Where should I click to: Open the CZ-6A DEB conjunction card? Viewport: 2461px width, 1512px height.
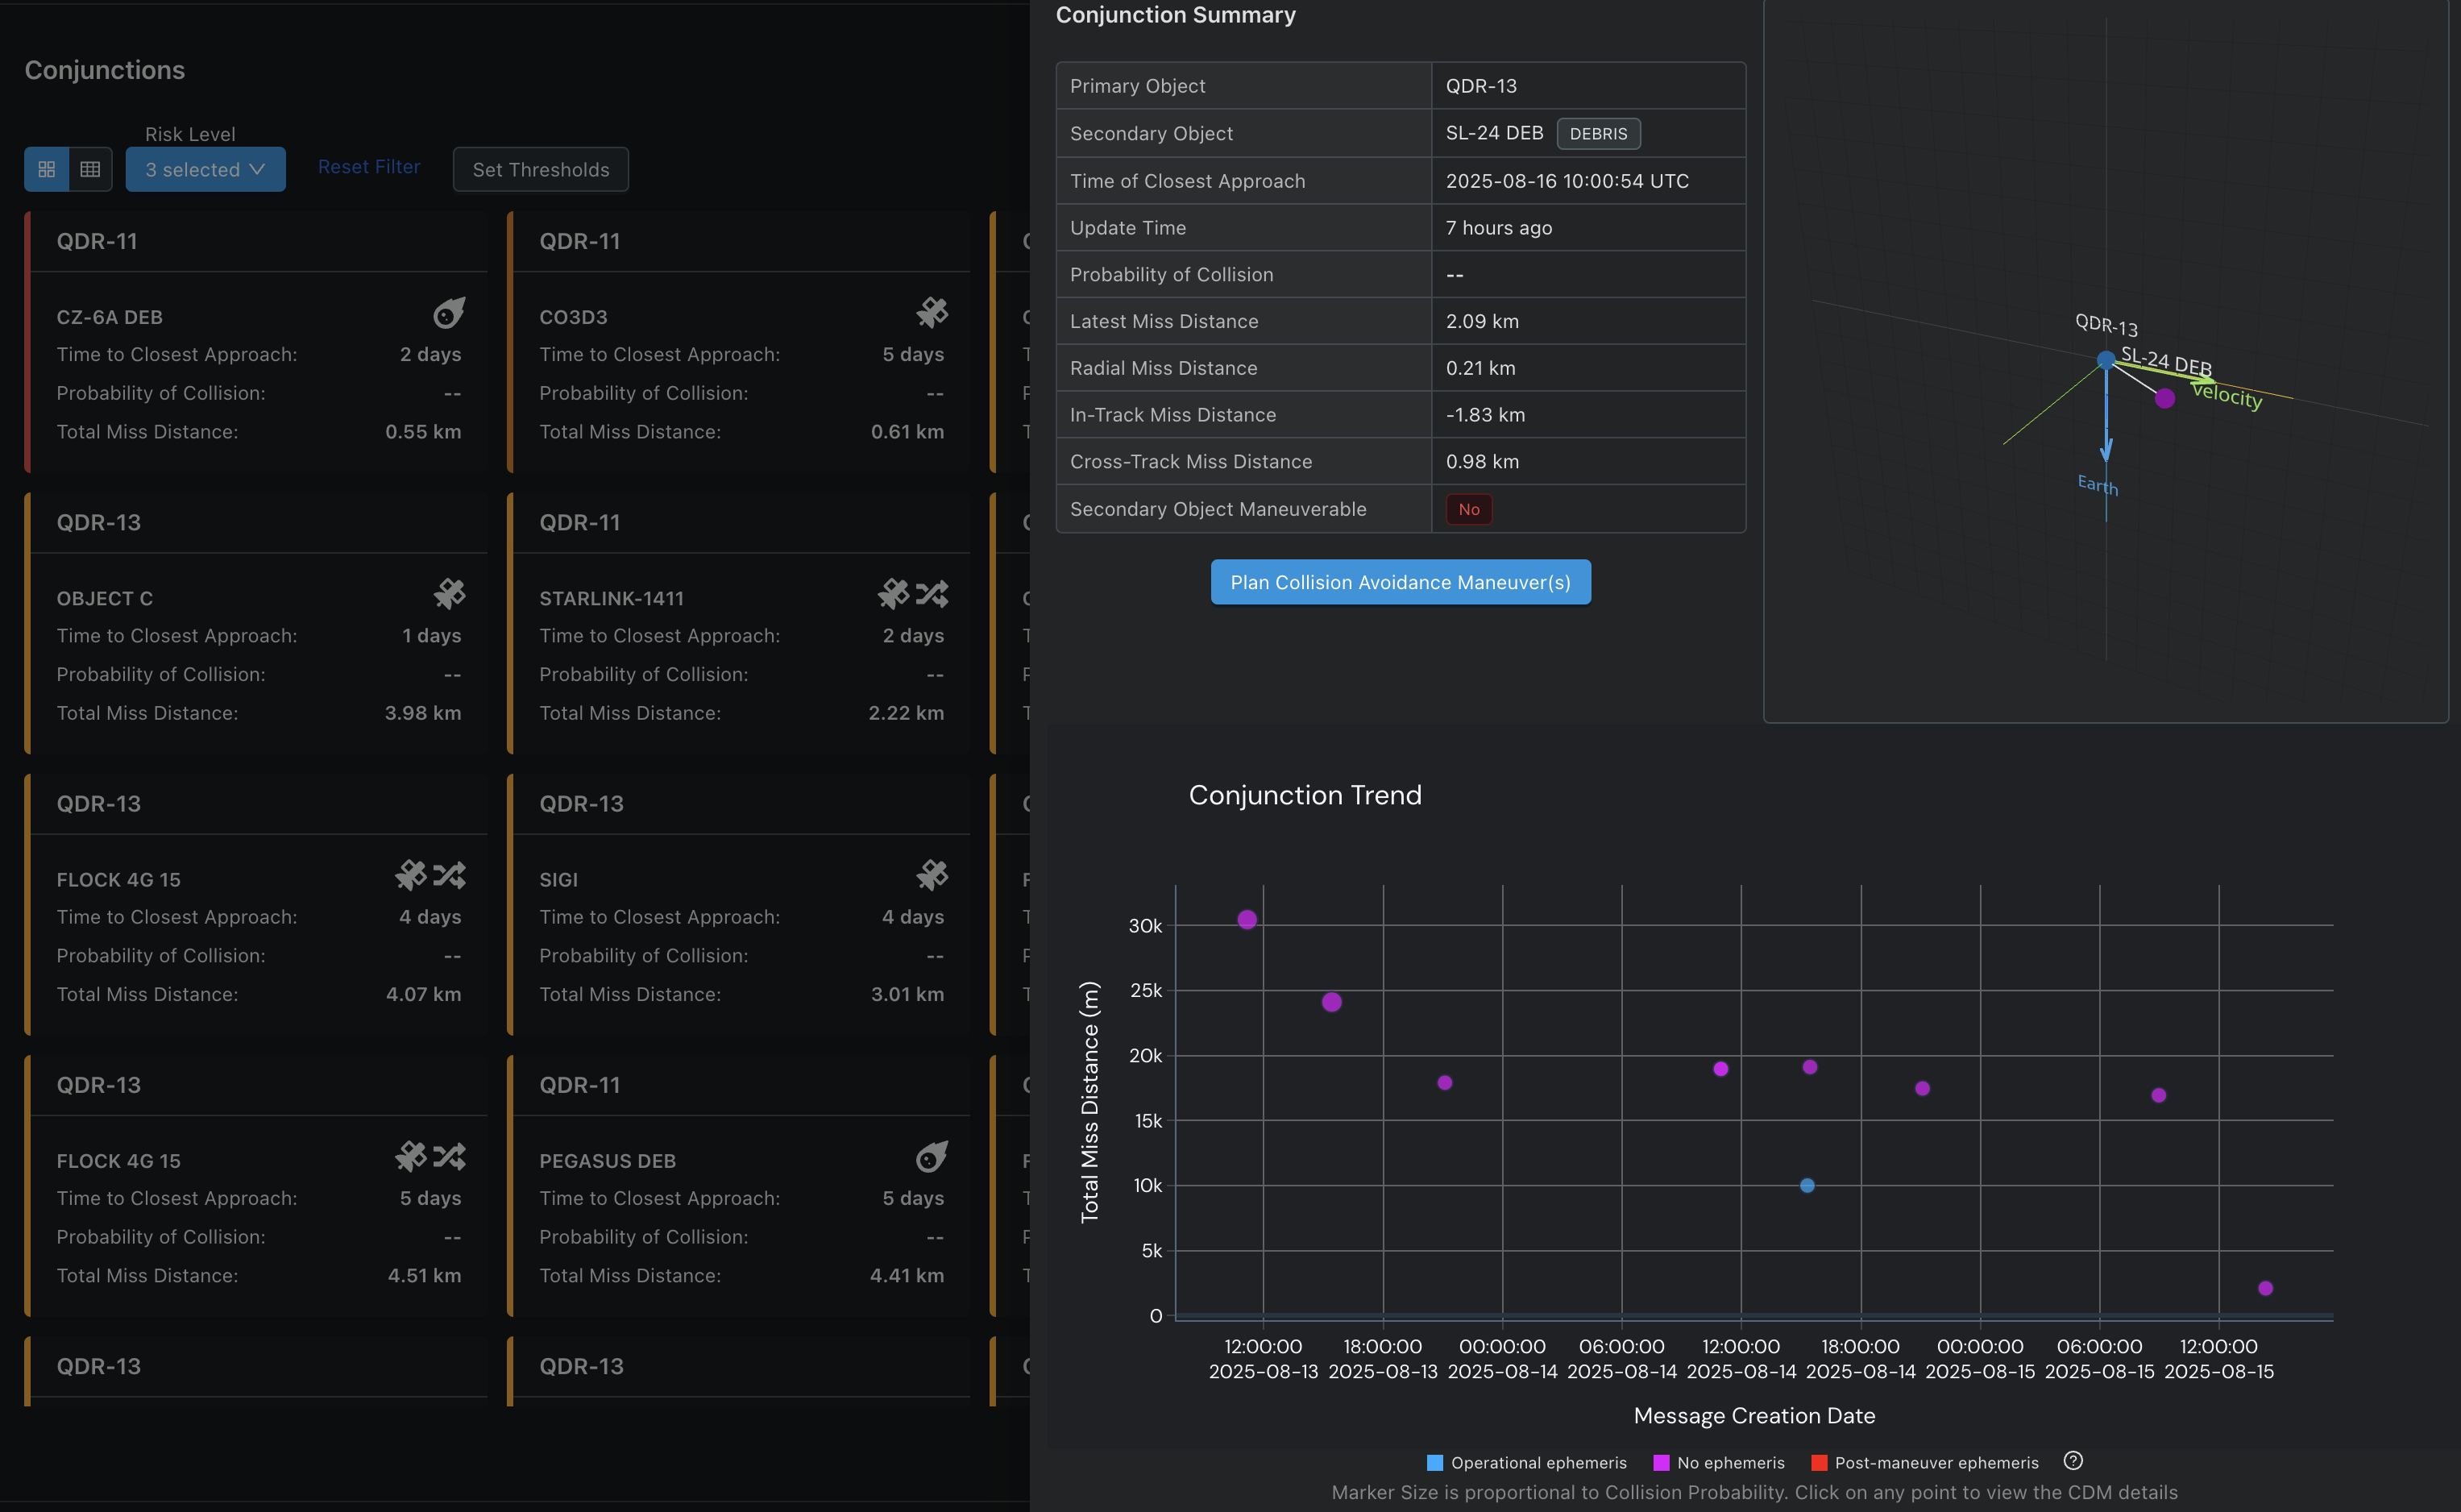tap(257, 342)
